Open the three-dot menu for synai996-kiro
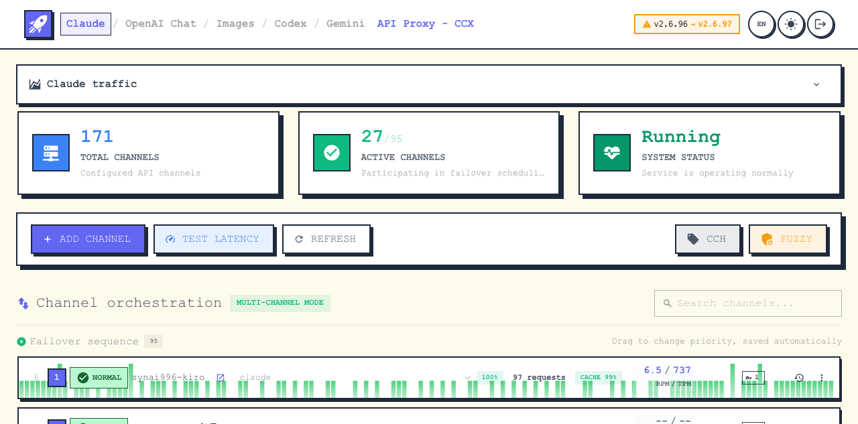Viewport: 858px width, 424px height. (822, 378)
